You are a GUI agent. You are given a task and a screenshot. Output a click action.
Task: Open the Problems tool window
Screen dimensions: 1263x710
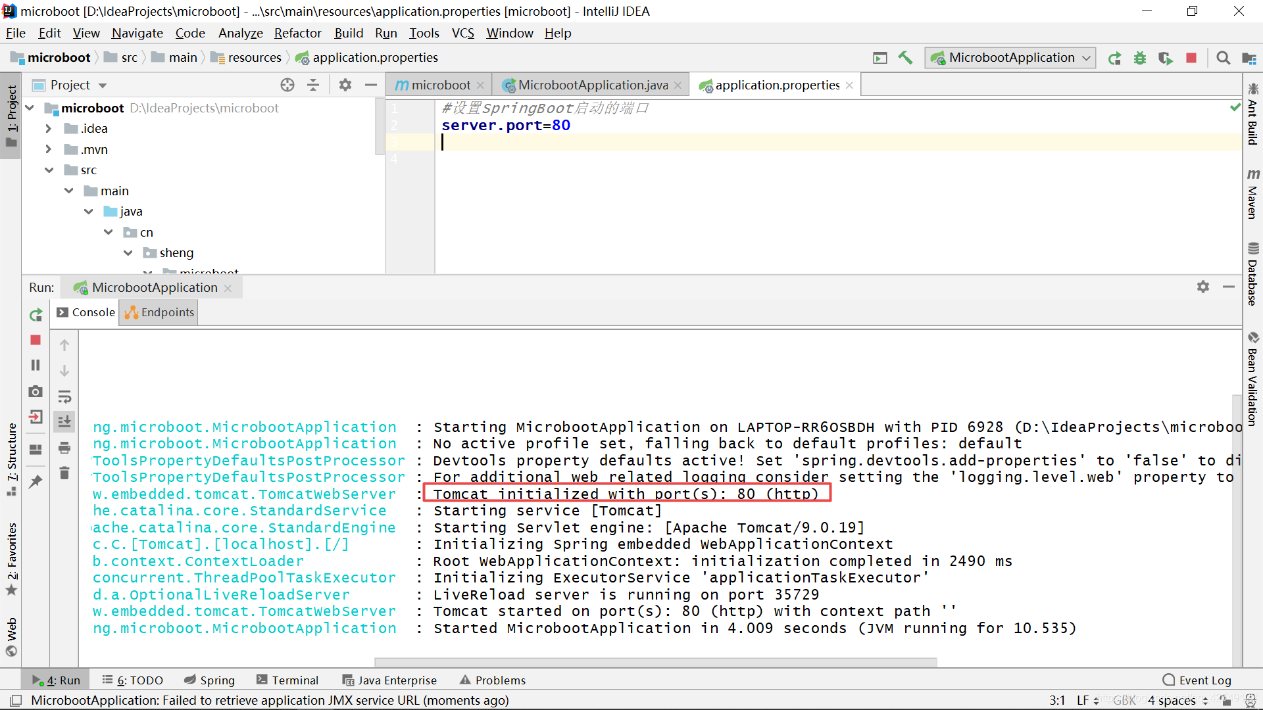tap(493, 680)
